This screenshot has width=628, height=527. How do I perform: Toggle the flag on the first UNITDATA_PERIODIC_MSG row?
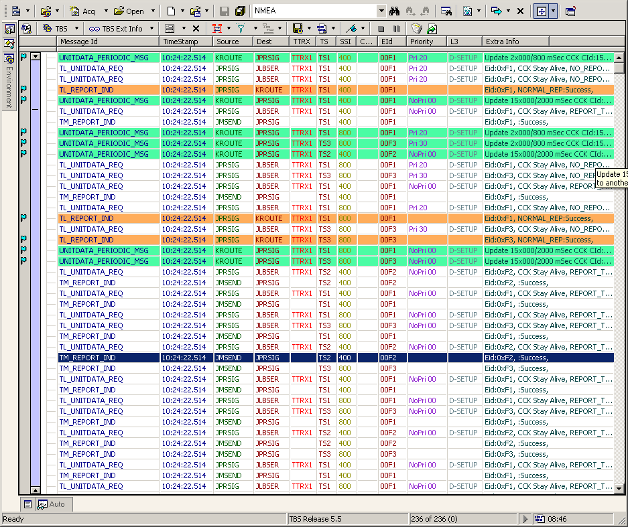[24, 58]
